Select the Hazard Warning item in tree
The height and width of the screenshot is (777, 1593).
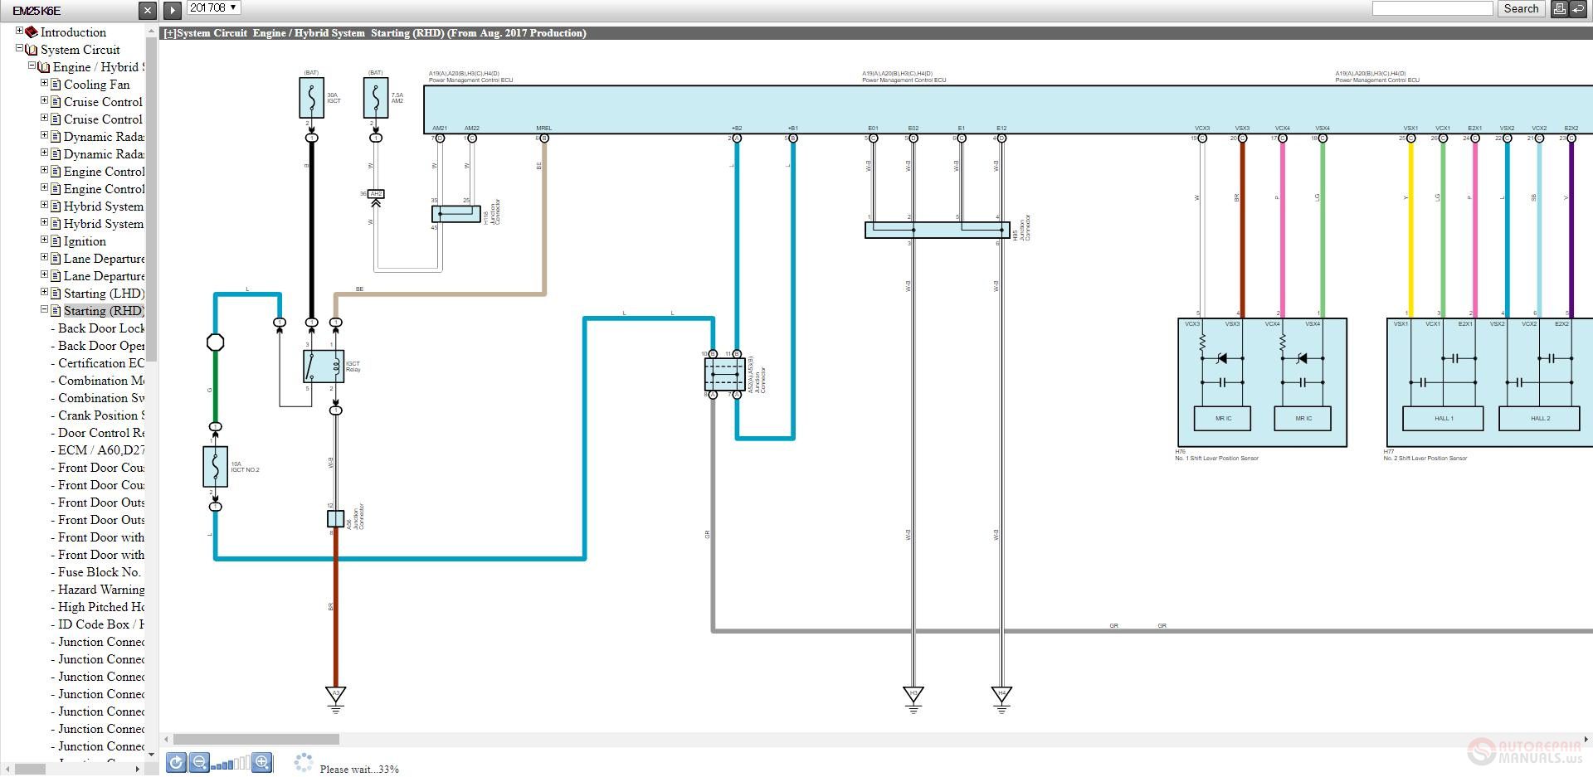[101, 590]
